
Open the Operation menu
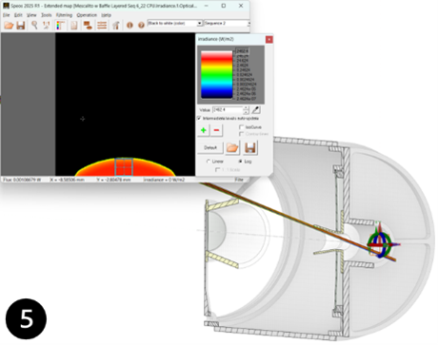[87, 15]
